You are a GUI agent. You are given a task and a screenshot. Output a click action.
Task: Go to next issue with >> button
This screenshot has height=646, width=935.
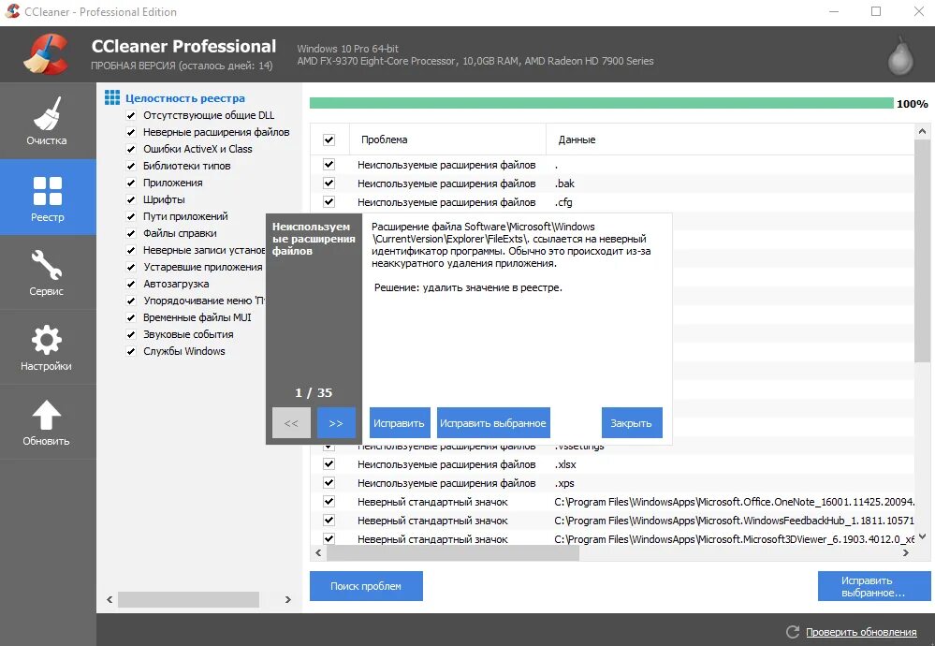pos(336,423)
